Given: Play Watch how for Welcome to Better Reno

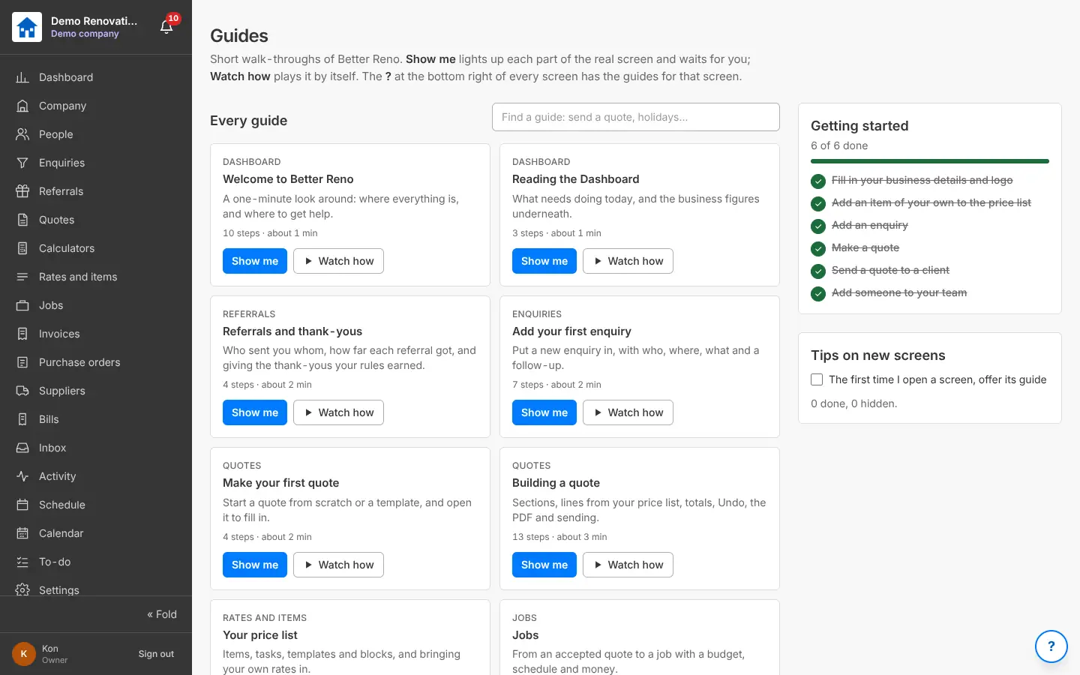Looking at the screenshot, I should tap(338, 261).
